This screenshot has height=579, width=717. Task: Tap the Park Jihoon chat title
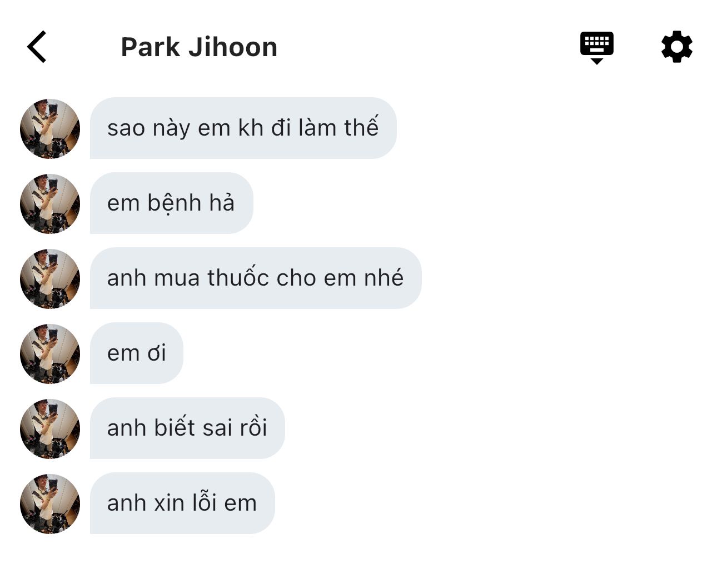point(199,47)
